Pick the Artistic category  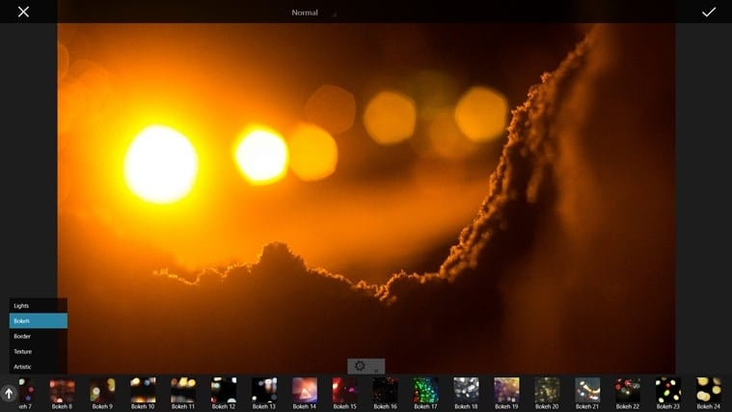pyautogui.click(x=38, y=367)
